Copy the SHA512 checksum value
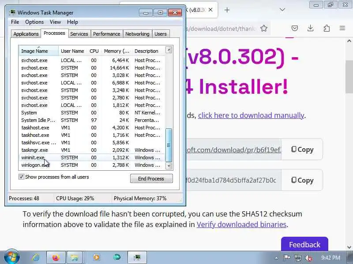353x264 pixels. 302,180
